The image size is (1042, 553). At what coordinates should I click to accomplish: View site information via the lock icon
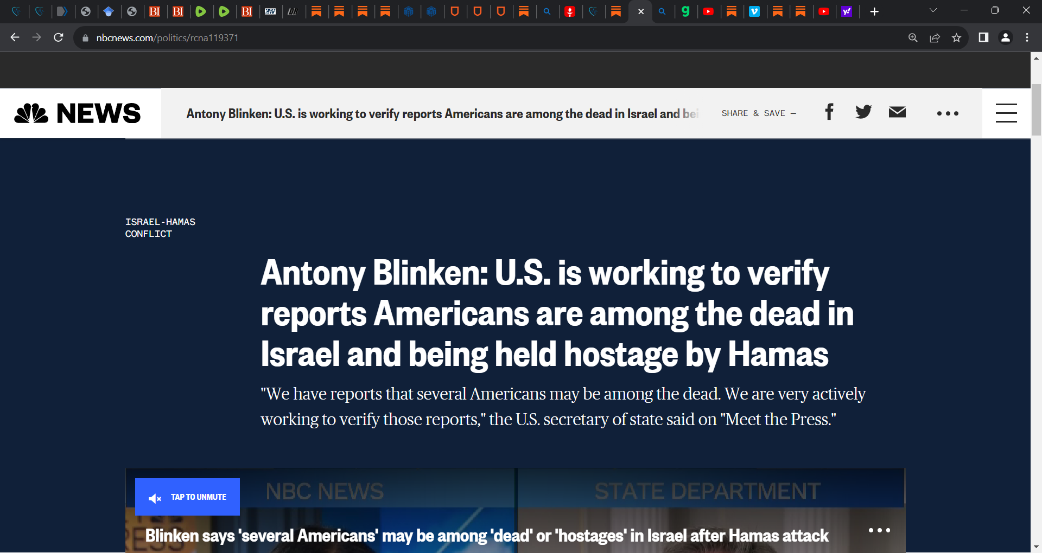(x=85, y=38)
